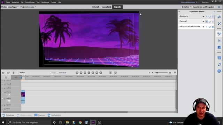Open Windows File Explorer from taskbar

[67, 122]
